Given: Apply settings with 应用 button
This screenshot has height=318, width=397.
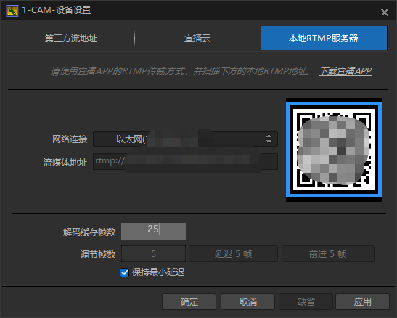Looking at the screenshot, I should pos(363,301).
